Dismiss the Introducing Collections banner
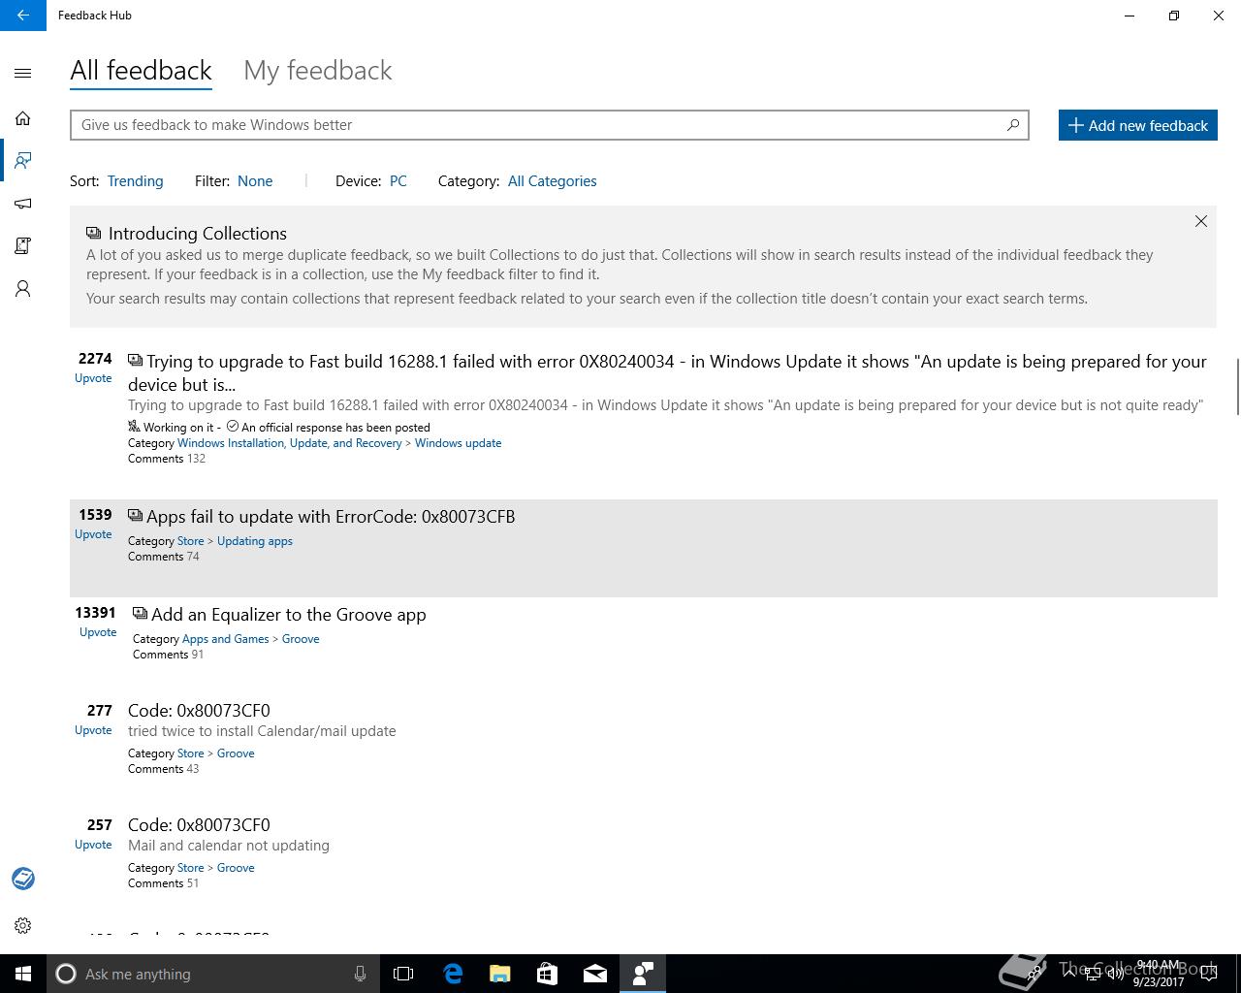 click(x=1201, y=221)
